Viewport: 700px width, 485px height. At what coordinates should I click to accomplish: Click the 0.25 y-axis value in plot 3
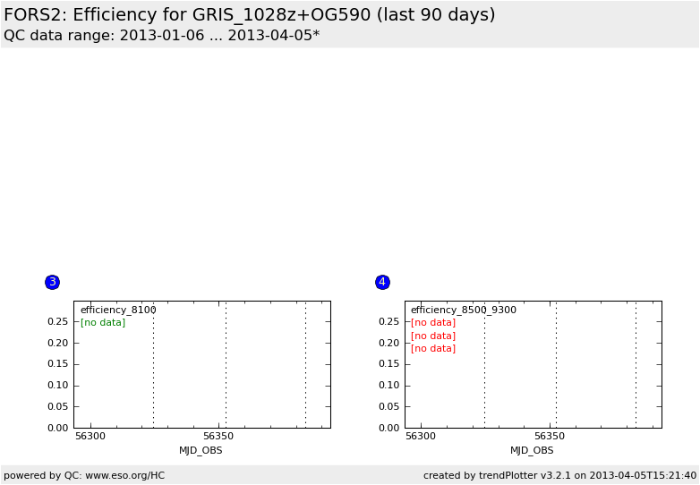click(x=57, y=322)
